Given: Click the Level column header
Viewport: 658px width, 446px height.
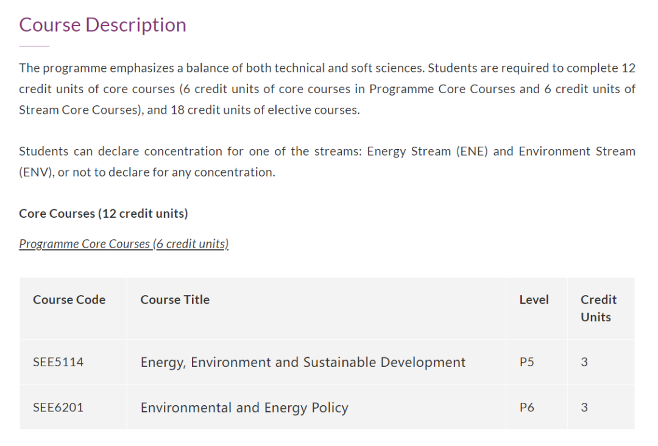Looking at the screenshot, I should (534, 299).
